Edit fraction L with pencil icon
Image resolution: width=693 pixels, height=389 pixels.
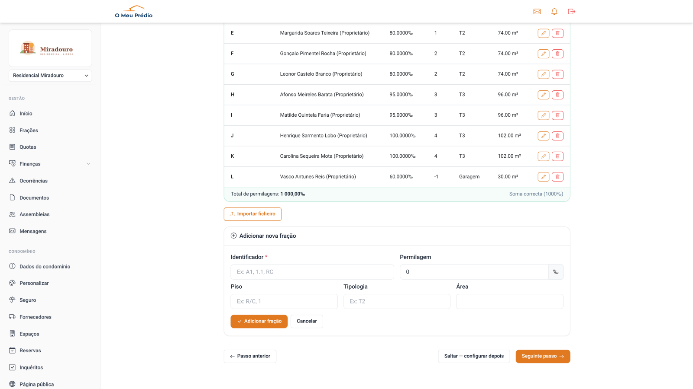coord(544,177)
